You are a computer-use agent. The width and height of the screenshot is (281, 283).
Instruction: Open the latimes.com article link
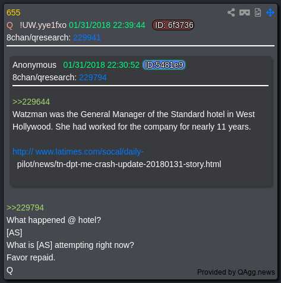(x=78, y=152)
